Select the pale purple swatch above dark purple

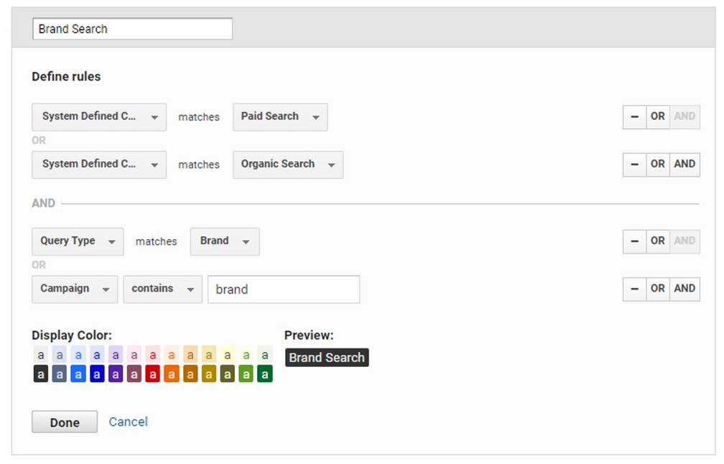(x=116, y=355)
